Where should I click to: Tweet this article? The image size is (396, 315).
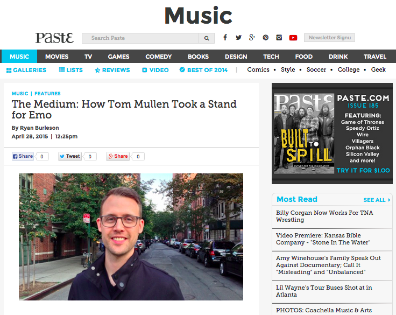70,156
